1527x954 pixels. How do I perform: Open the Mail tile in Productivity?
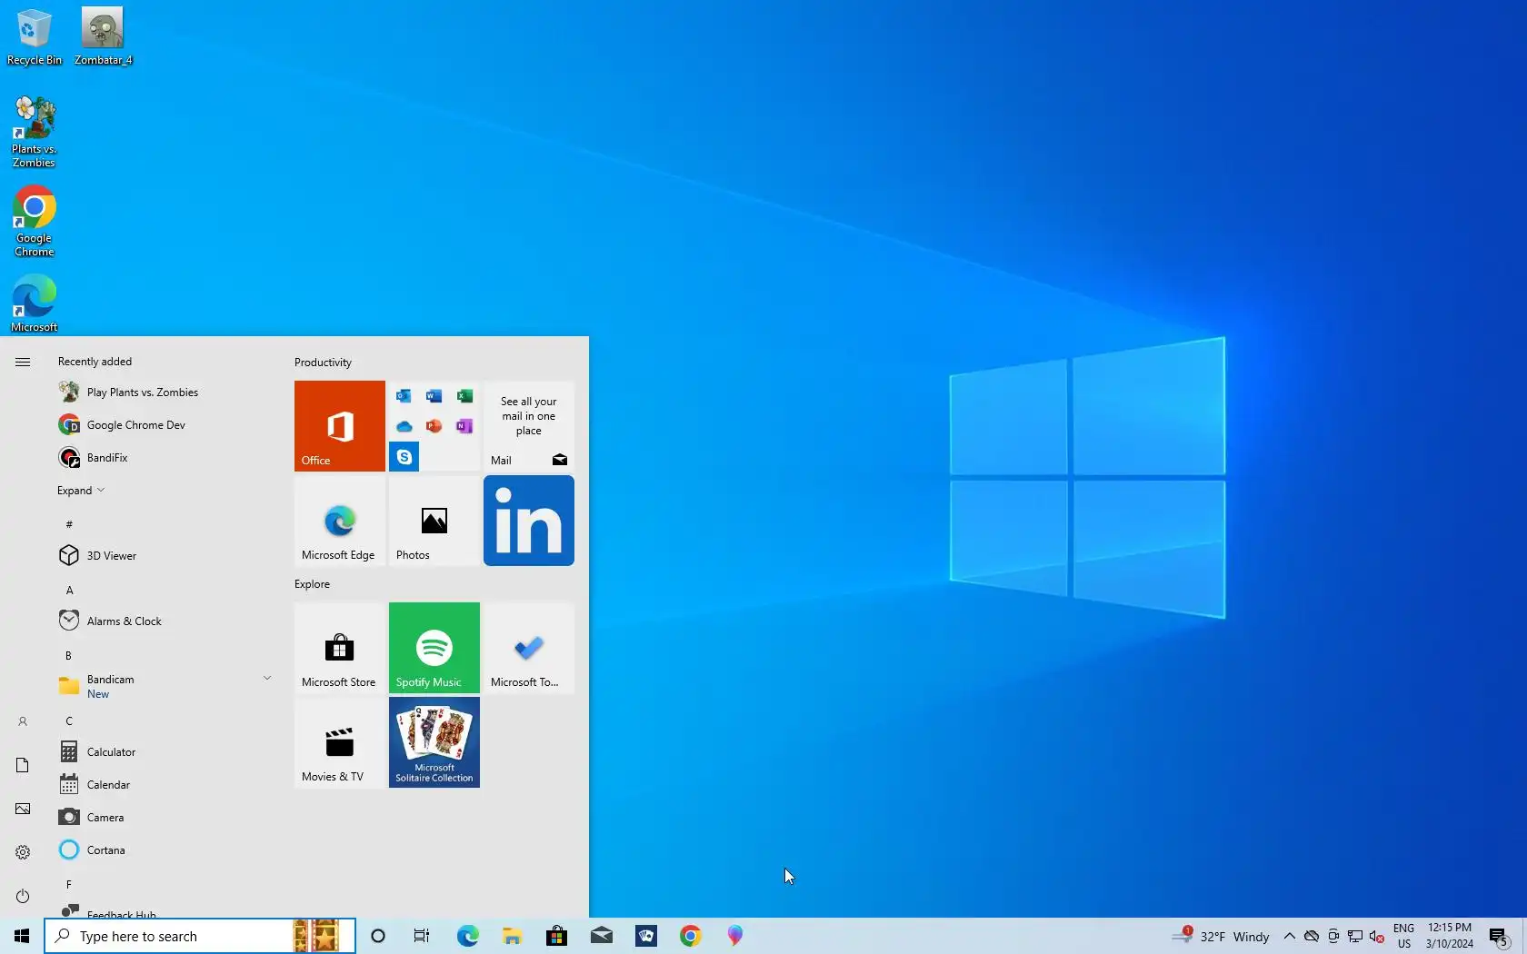pos(529,426)
